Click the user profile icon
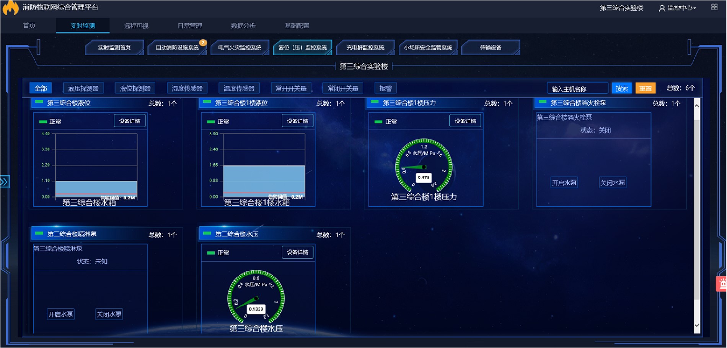 point(662,8)
